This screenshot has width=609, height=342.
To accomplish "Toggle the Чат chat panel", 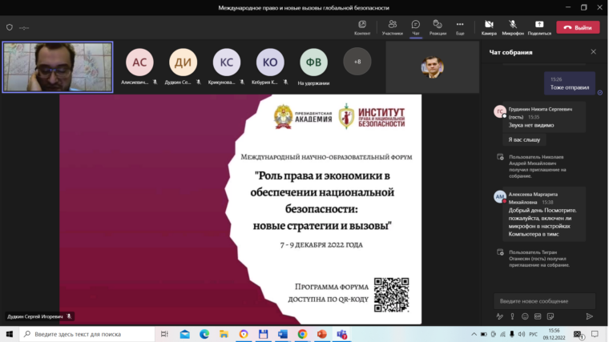I will coord(416,27).
